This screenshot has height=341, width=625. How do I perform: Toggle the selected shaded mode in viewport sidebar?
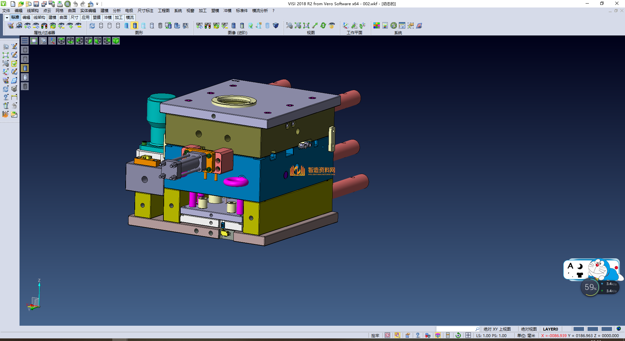point(25,68)
